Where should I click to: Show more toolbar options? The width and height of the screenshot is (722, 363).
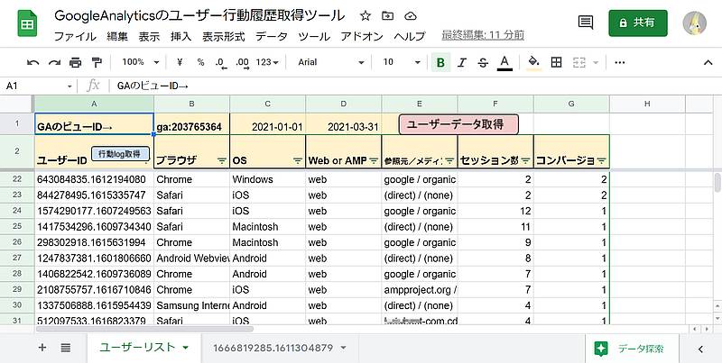point(620,62)
